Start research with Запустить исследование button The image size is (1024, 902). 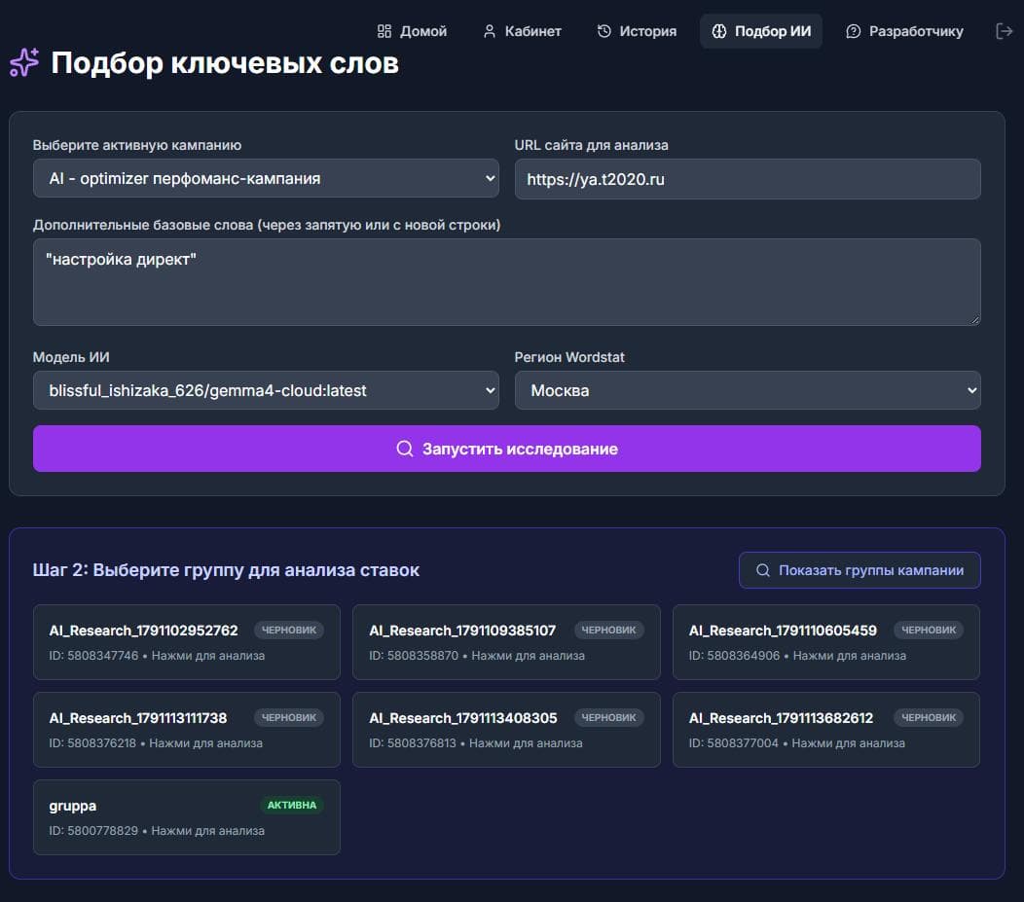(507, 449)
